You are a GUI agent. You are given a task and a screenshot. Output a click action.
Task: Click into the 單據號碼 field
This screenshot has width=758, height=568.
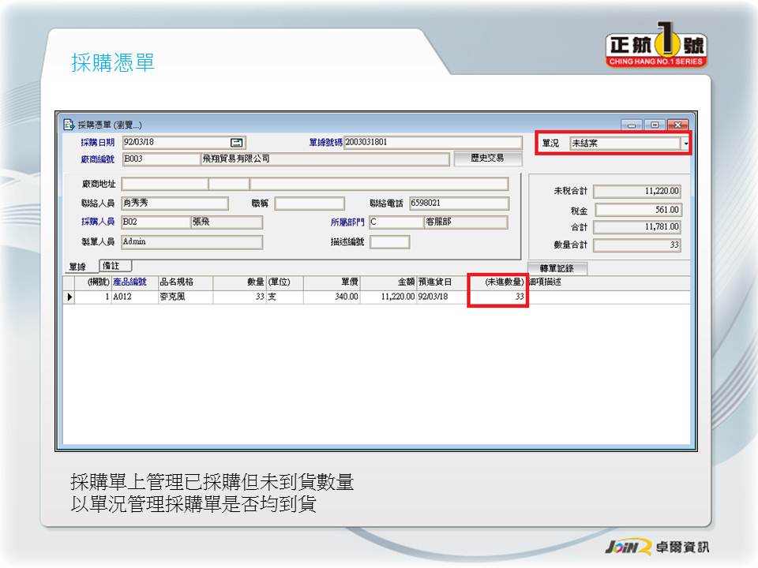(x=433, y=143)
